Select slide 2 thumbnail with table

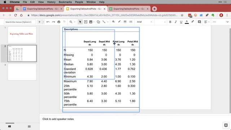(x=22, y=53)
